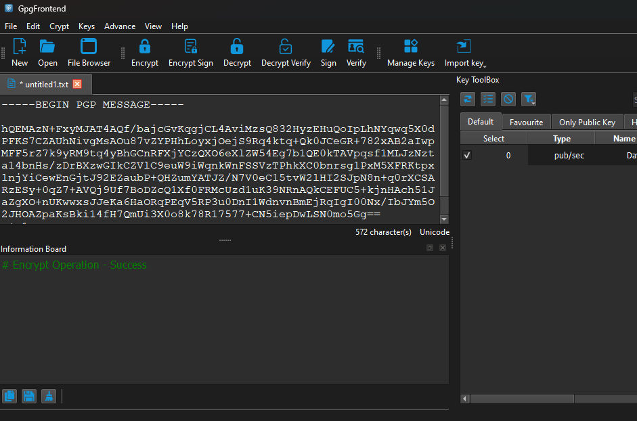Click the Verify toolbar icon
This screenshot has width=637, height=421.
click(356, 46)
